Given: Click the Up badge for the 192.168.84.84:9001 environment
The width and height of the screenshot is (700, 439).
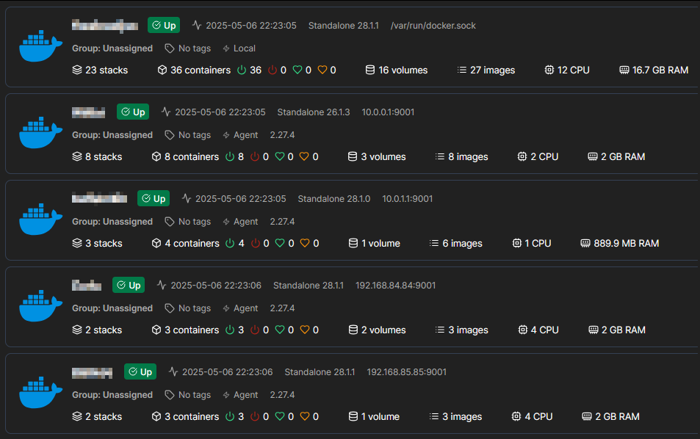Looking at the screenshot, I should click(x=129, y=285).
